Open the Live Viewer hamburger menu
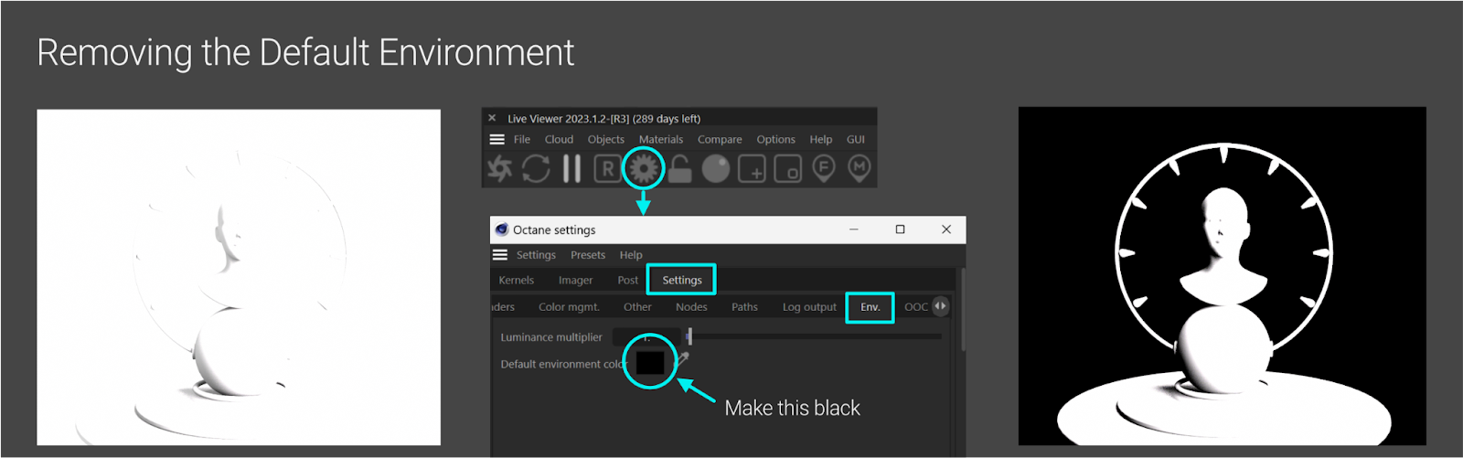 (x=497, y=140)
